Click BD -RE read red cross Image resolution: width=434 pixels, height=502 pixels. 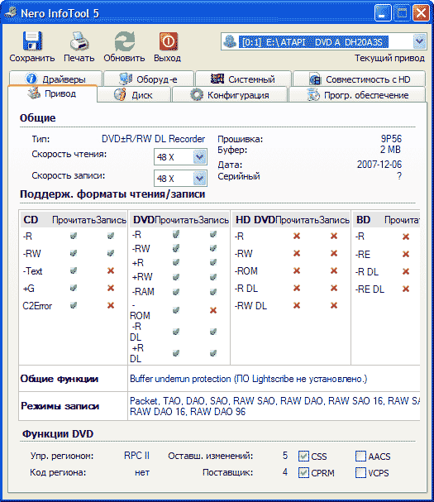pos(406,254)
